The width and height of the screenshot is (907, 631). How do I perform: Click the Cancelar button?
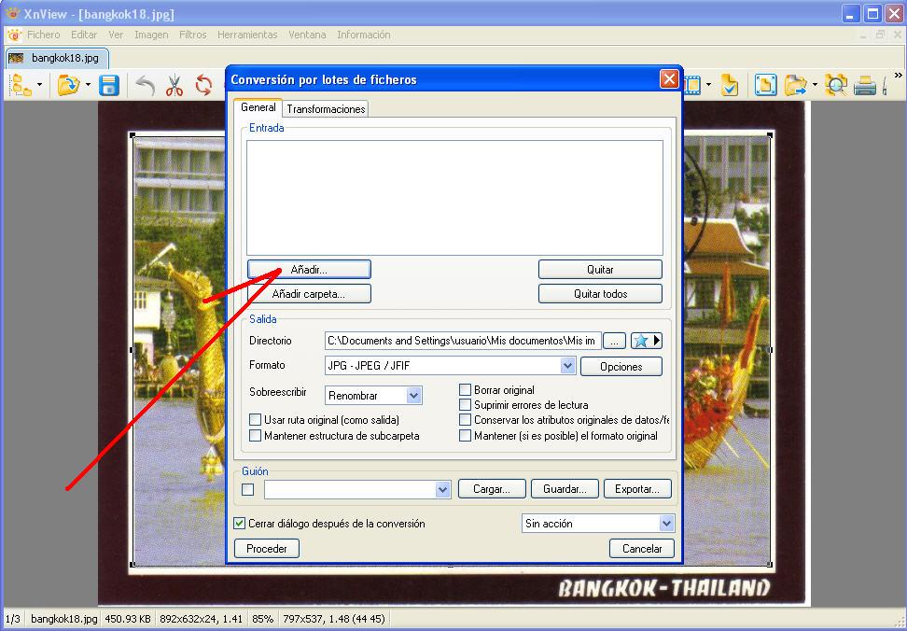642,548
